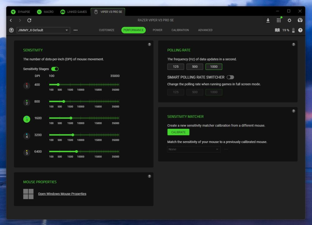Set polling rate to 500 Hz
312x225 pixels.
point(195,67)
